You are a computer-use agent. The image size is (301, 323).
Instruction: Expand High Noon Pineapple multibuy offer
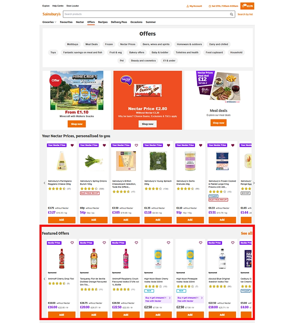(x=190, y=299)
